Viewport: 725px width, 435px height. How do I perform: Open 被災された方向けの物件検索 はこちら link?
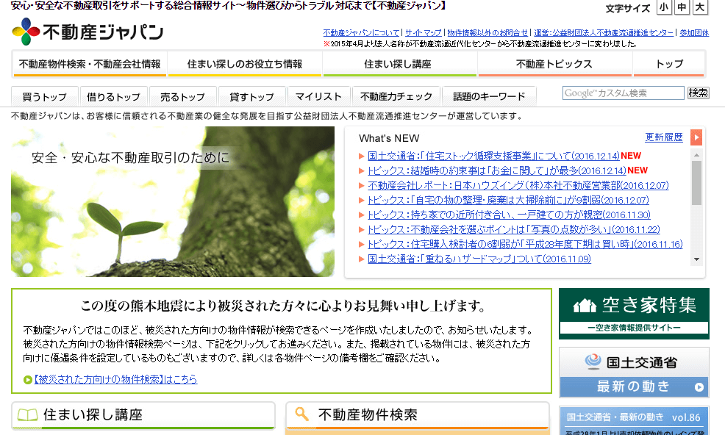pyautogui.click(x=115, y=380)
